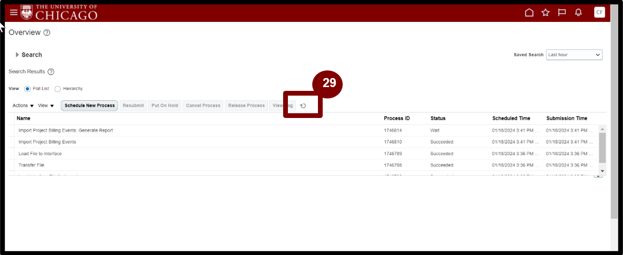623x255 pixels.
Task: Click process ID 1746810
Action: [x=393, y=142]
